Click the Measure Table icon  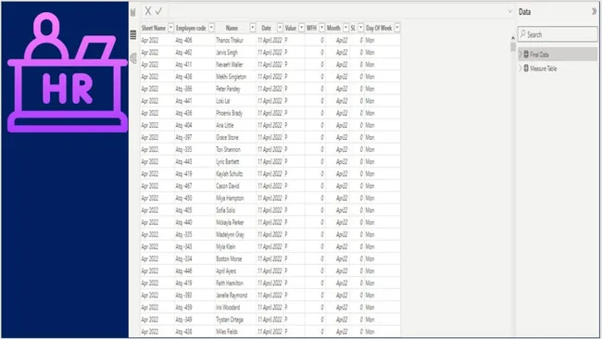tap(526, 69)
